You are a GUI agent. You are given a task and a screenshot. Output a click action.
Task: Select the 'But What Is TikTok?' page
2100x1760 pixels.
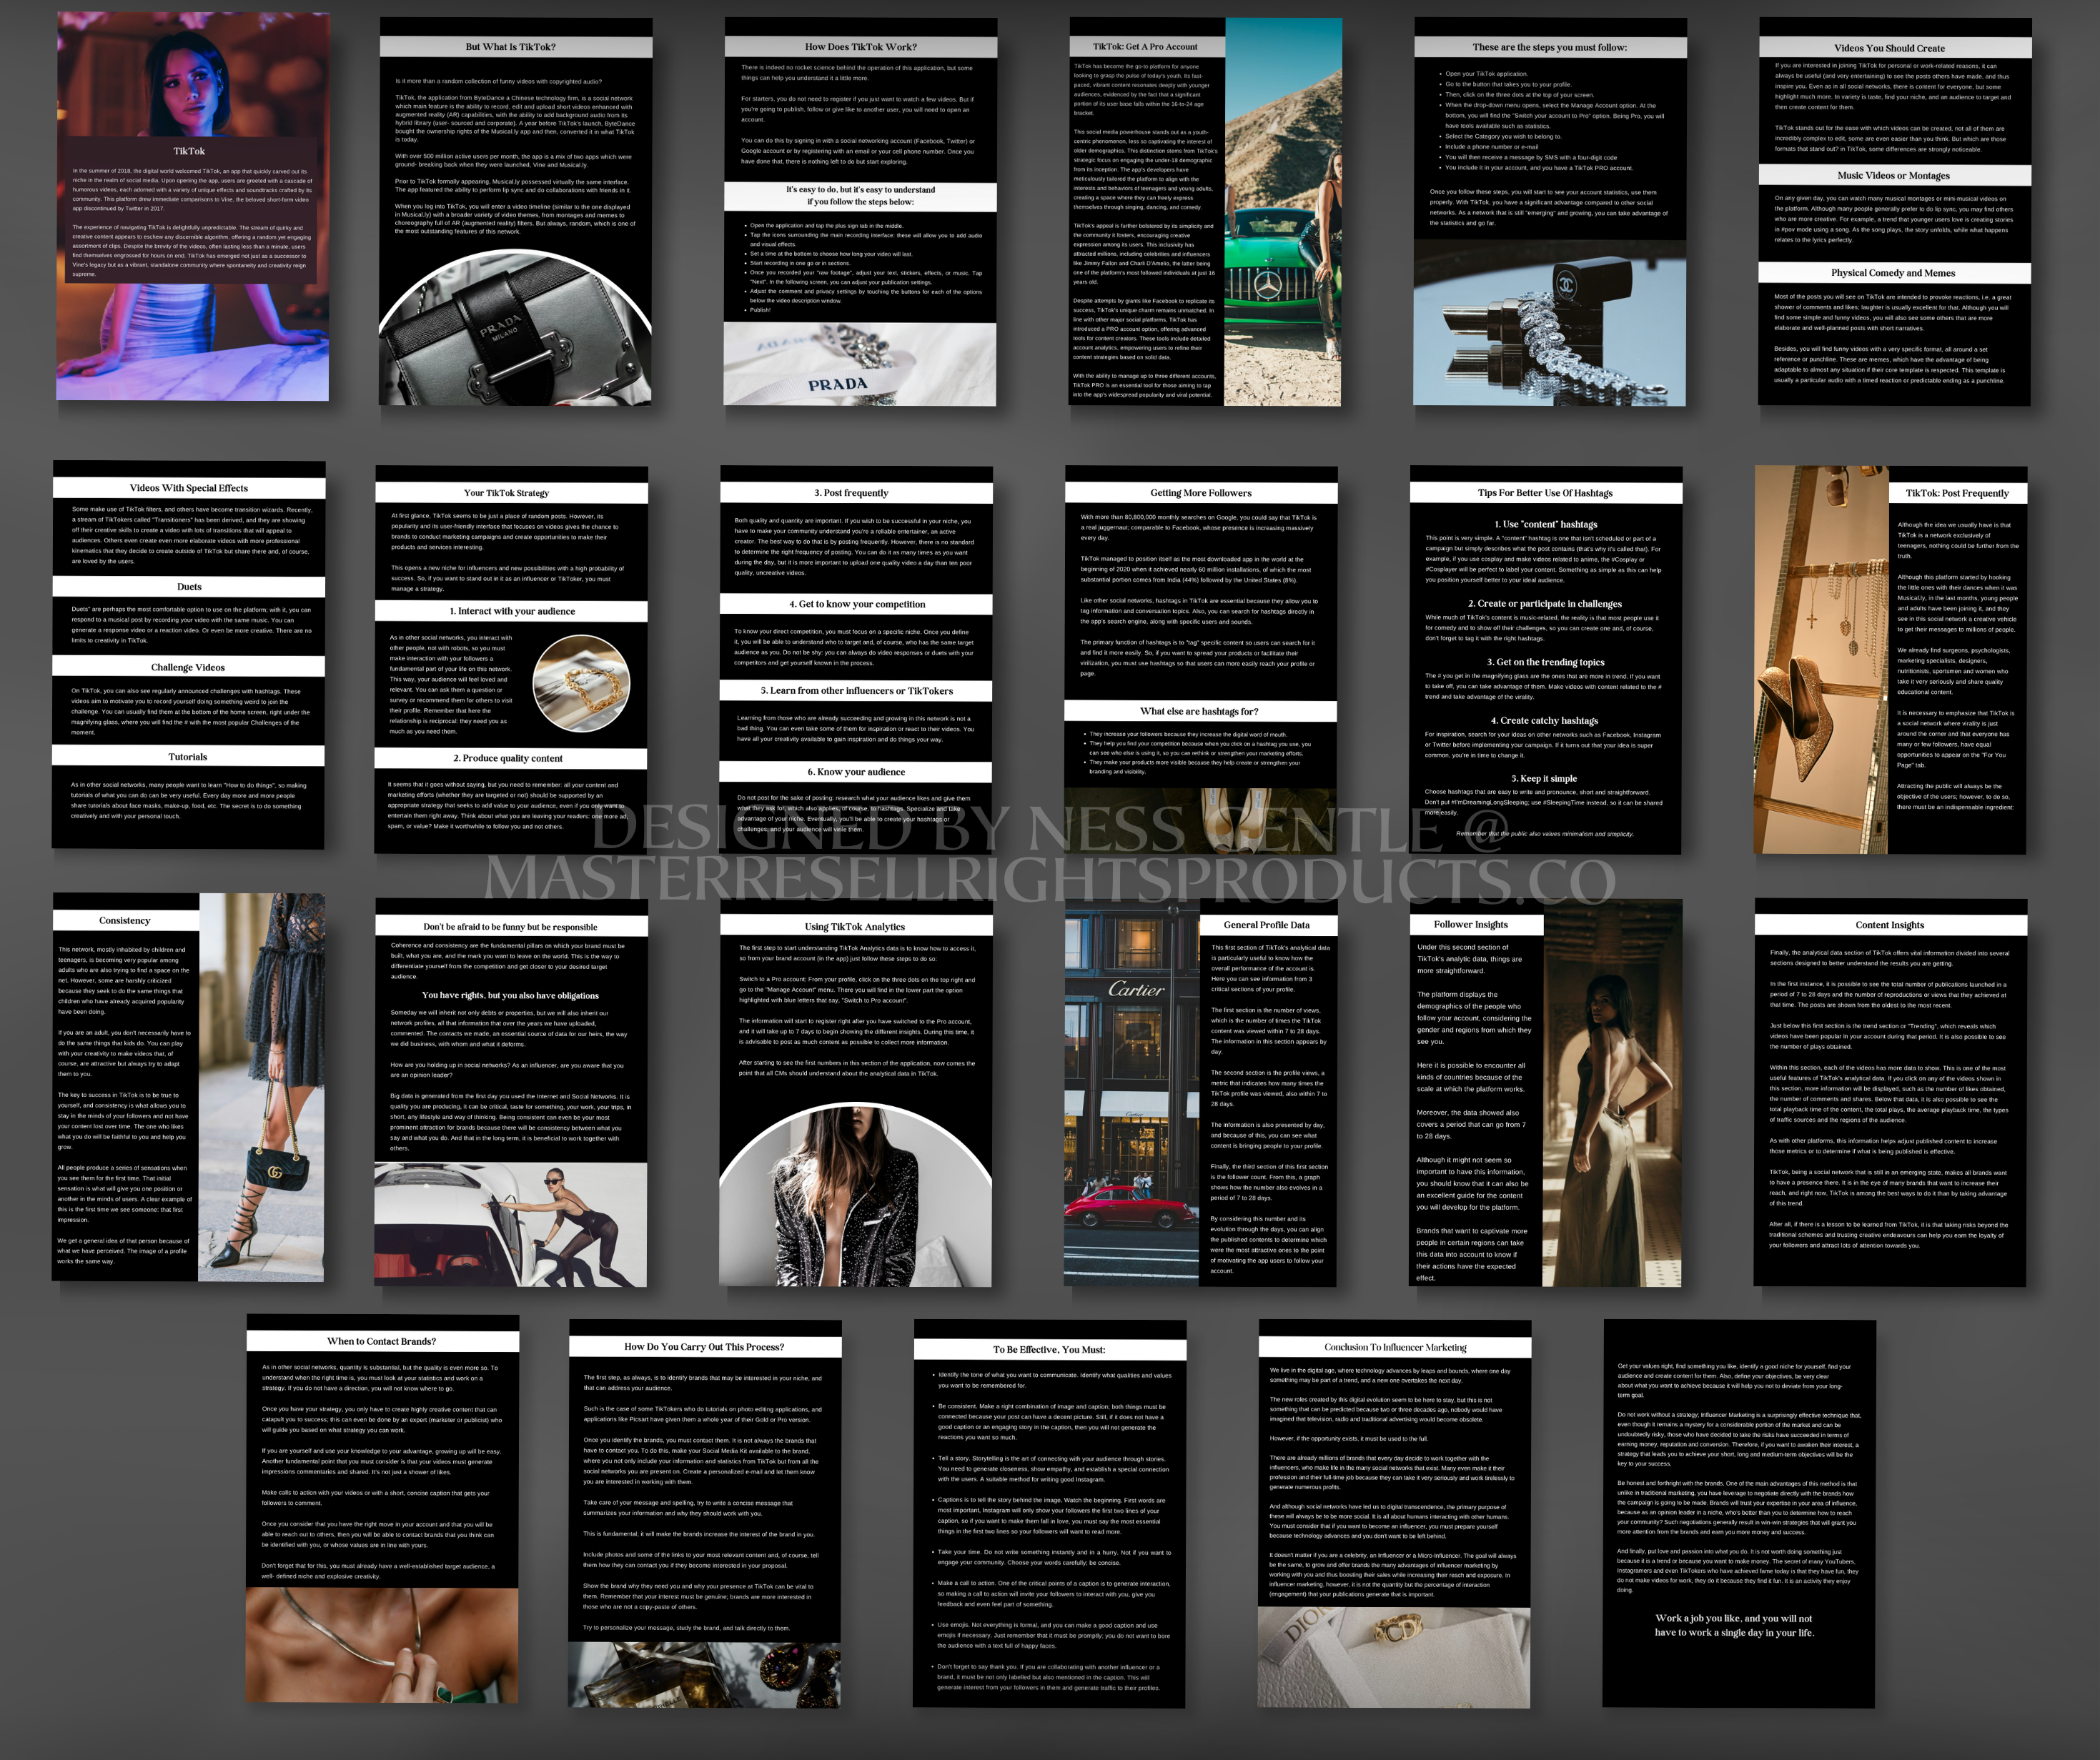coord(515,211)
